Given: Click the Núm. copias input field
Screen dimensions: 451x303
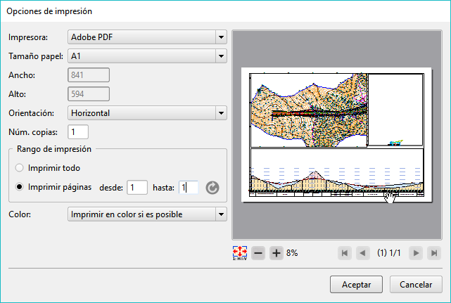Looking at the screenshot, I should 78,132.
